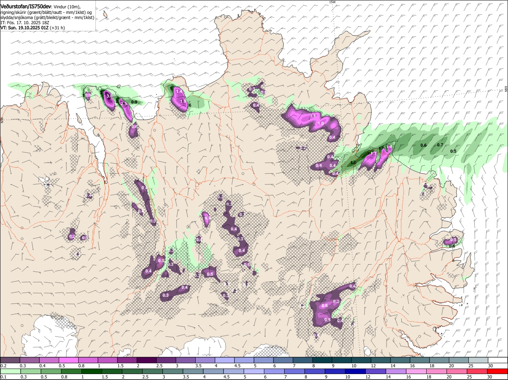Pick the palest green 0.1 swatch in the rain scale
This screenshot has height=380, width=508.
10,371
